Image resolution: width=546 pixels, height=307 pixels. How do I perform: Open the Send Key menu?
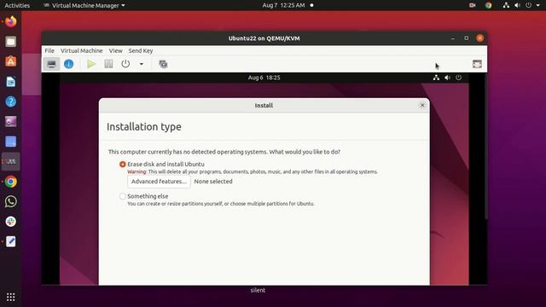(x=141, y=51)
